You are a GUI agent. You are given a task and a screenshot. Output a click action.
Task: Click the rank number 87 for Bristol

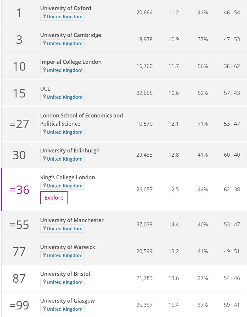tap(19, 278)
